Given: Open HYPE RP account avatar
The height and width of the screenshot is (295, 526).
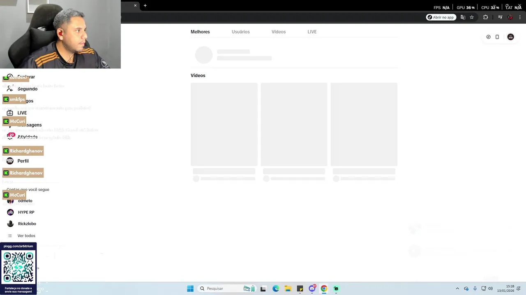Looking at the screenshot, I should 10,212.
